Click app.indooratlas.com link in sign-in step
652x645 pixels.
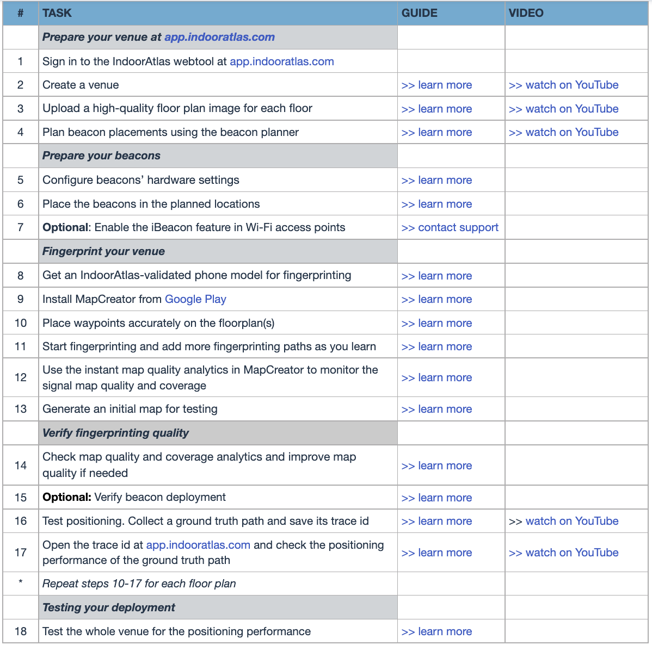tap(281, 61)
